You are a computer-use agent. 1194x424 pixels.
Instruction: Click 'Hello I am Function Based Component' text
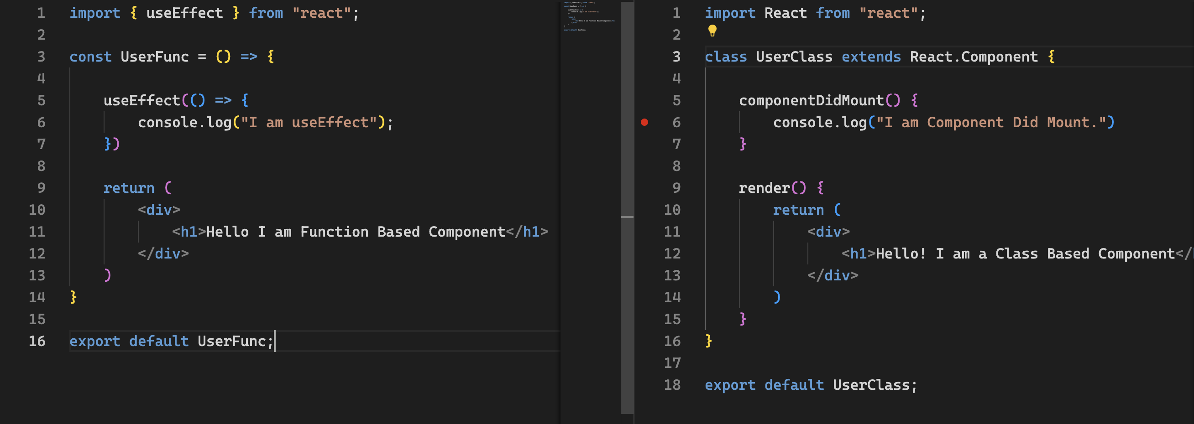click(356, 232)
